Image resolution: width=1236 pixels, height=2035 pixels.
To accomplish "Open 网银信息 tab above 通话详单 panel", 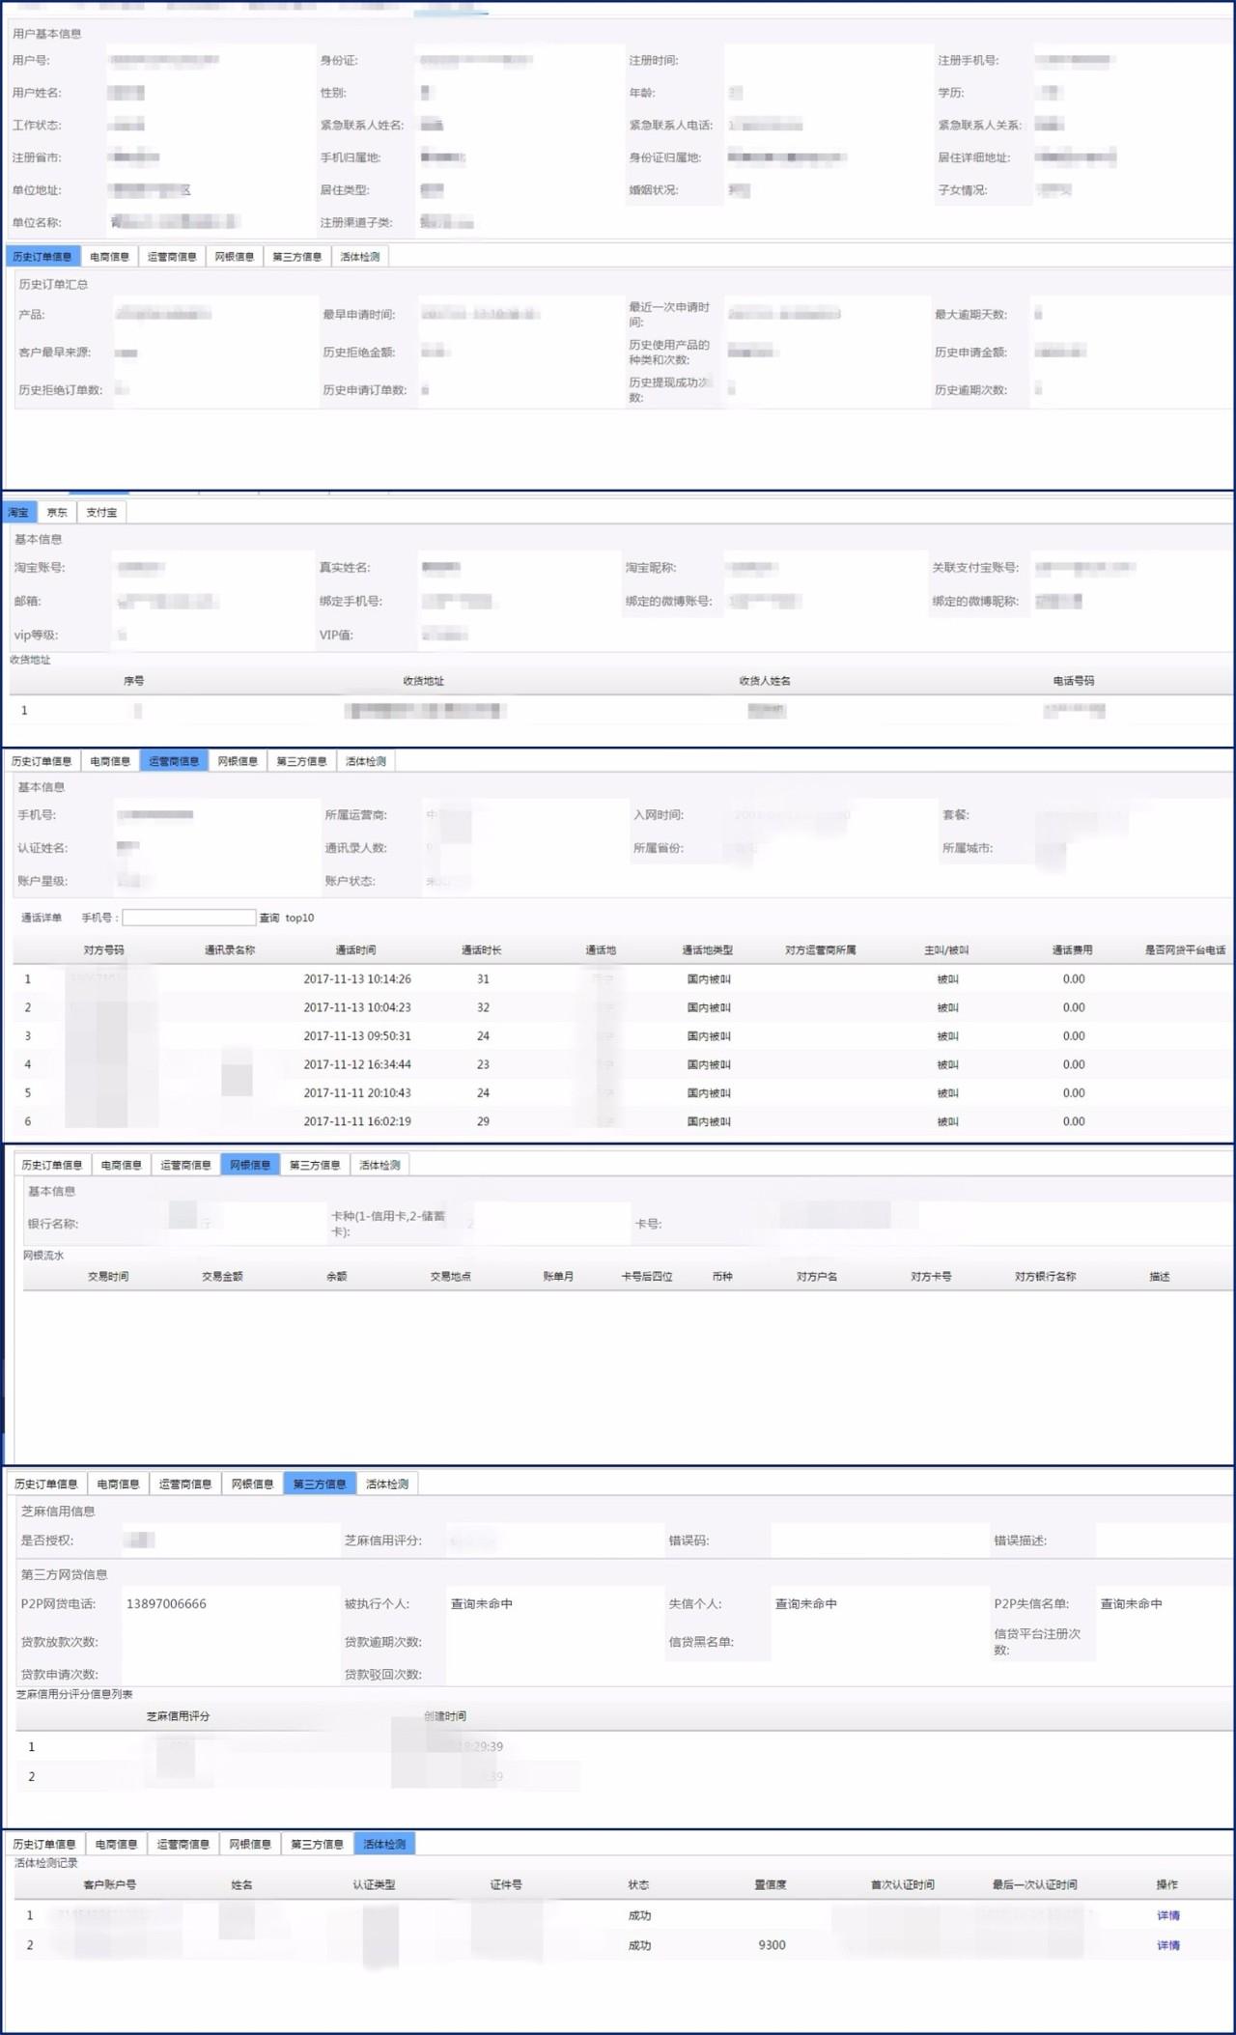I will click(x=238, y=761).
